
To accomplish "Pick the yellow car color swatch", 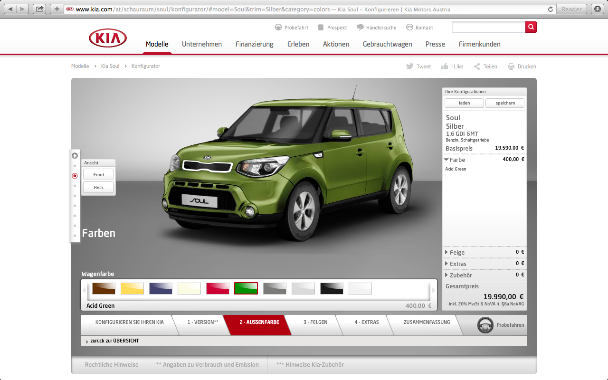I will click(x=132, y=288).
